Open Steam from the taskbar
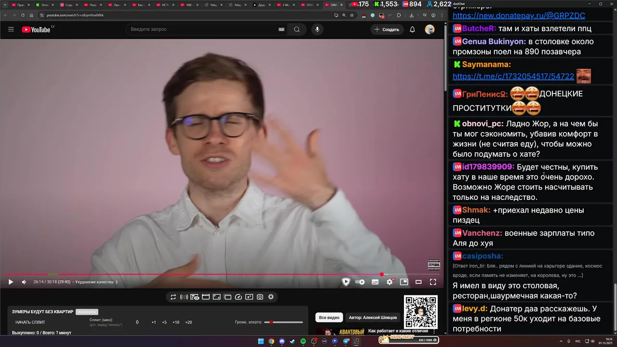Screen dimensions: 617x347 pos(293,341)
